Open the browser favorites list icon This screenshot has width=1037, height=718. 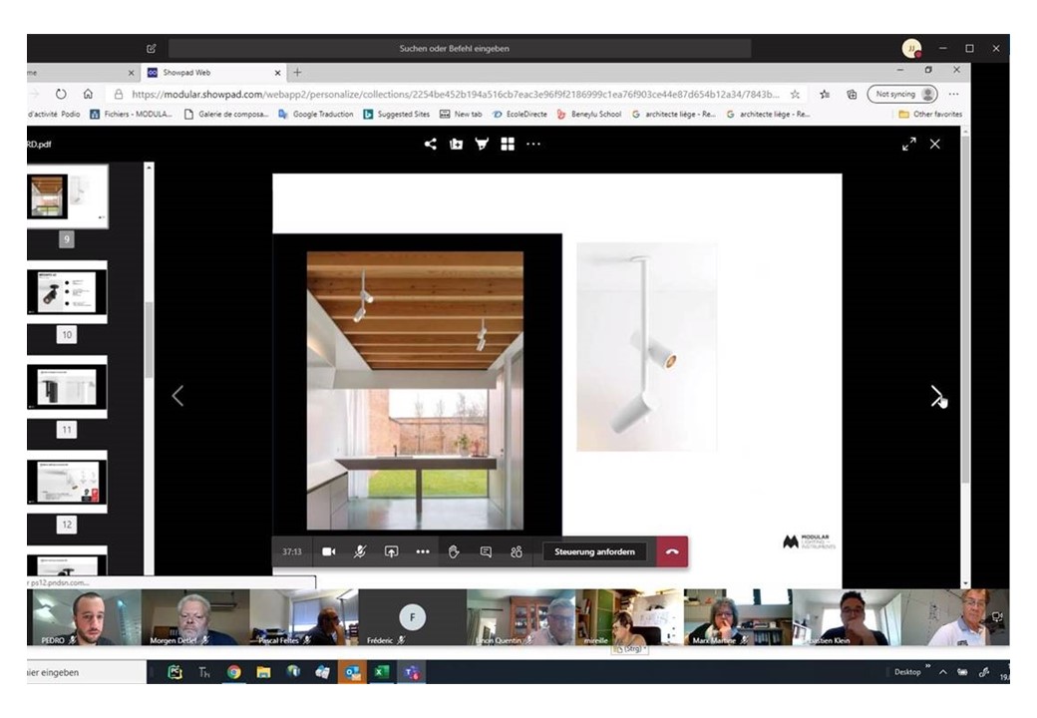(825, 94)
